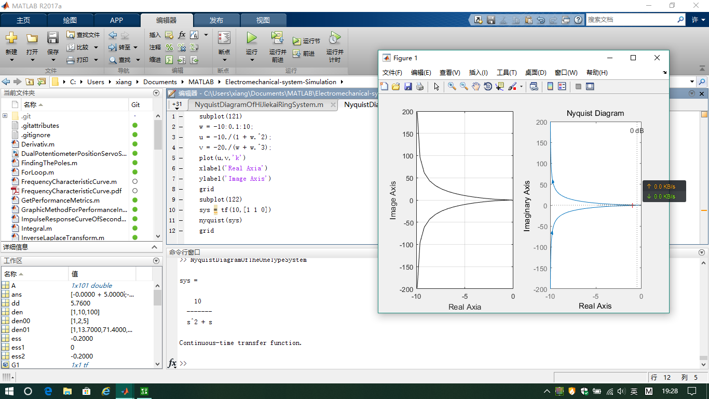Click the New (新建) script icon

[11, 38]
